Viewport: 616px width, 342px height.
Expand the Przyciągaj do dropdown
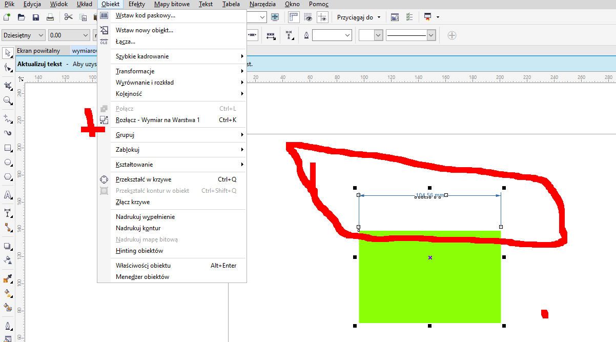pos(359,17)
